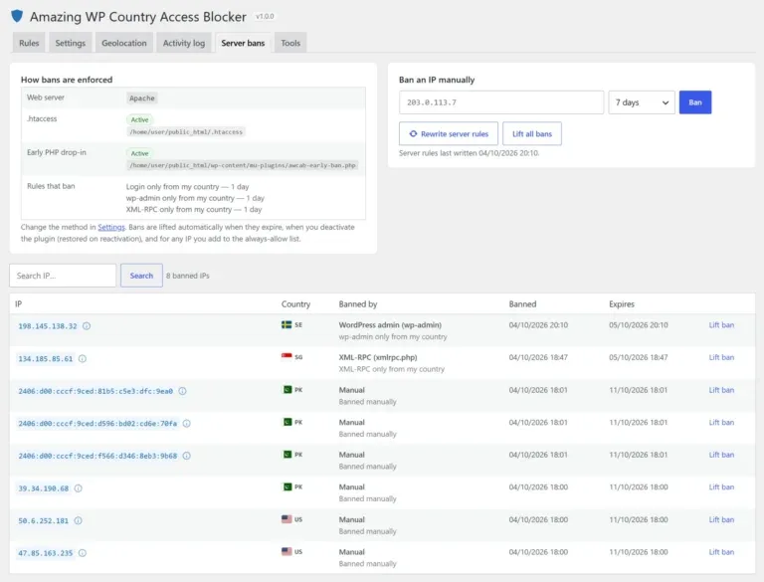The image size is (764, 582).
Task: Lift ban for IP ending 9ea0
Action: 721,390
